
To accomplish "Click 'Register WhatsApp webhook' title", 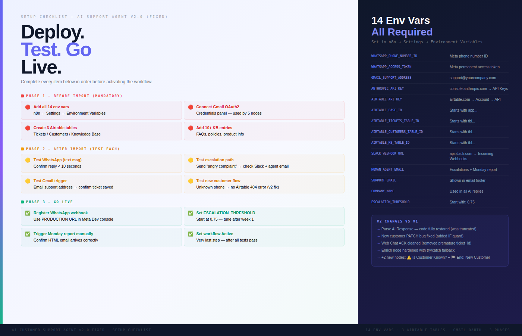I will pos(61,213).
